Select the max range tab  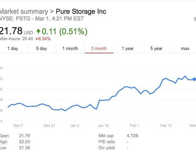pos(185,49)
